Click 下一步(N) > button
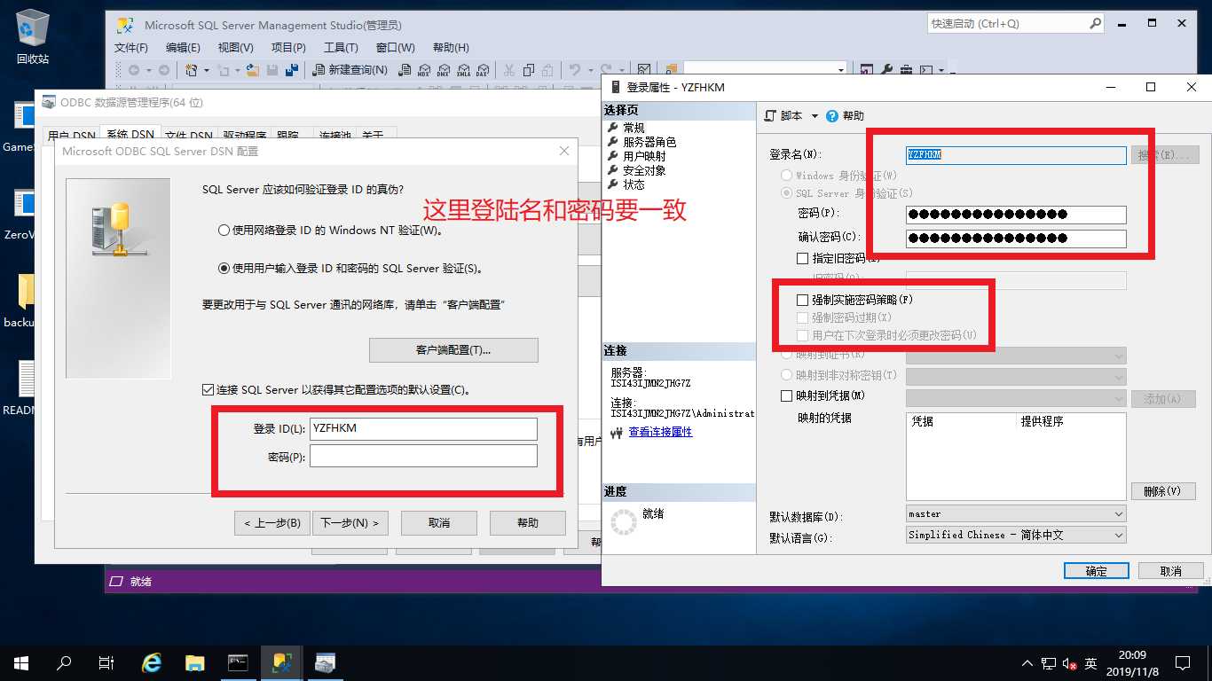1212x681 pixels. pyautogui.click(x=350, y=523)
